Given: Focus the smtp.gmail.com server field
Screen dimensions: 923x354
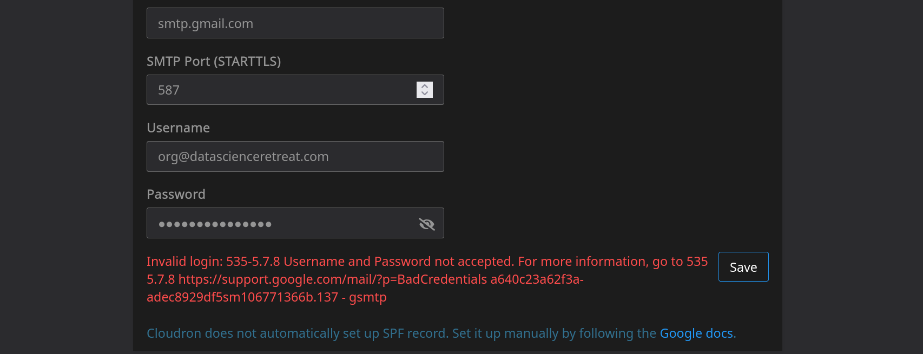Looking at the screenshot, I should [x=295, y=23].
